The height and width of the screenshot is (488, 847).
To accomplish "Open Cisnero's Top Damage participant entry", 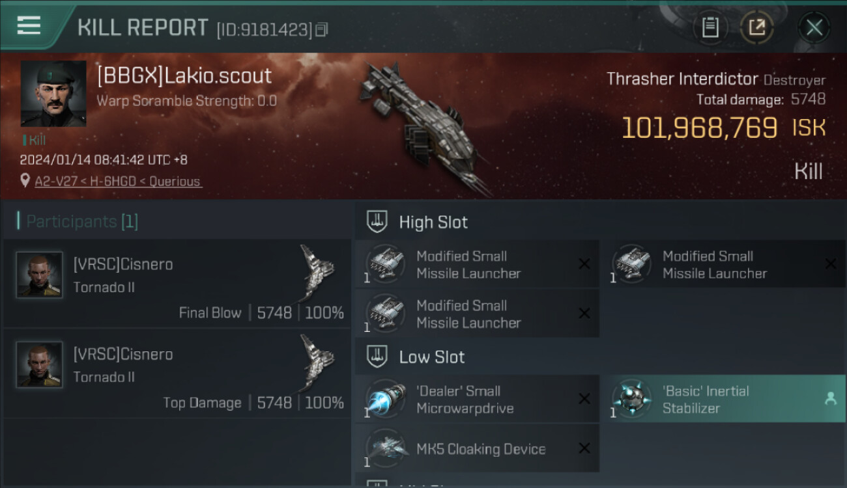I will [177, 373].
